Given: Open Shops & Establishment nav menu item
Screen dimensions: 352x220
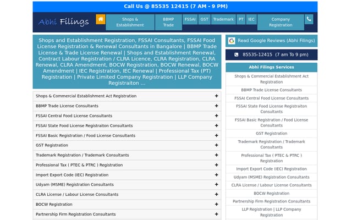Looking at the screenshot, I should click(130, 22).
